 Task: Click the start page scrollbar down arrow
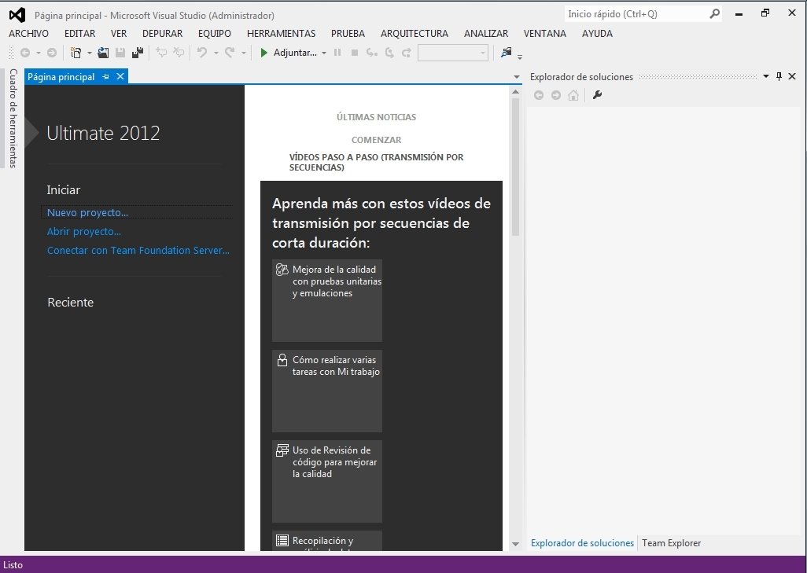(516, 544)
